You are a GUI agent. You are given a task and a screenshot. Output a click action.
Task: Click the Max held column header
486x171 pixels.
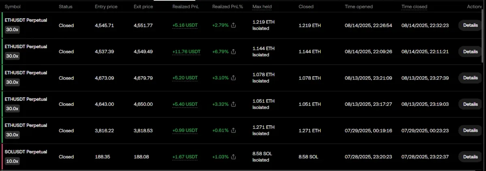tap(262, 7)
